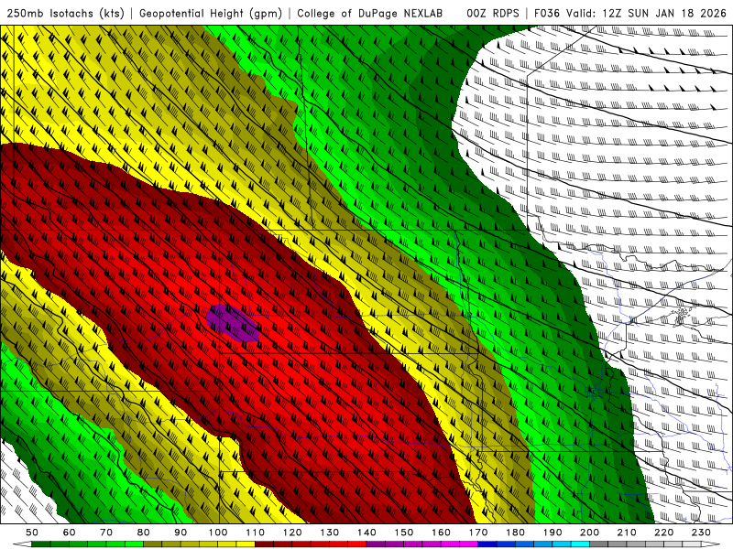Viewport: 733px width, 549px height.
Task: Click the 150 label on the color scale
Action: [404, 533]
